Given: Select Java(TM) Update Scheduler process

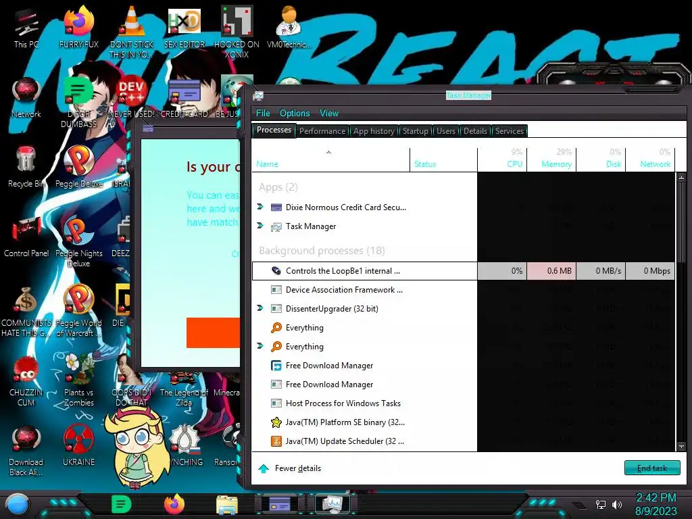Looking at the screenshot, I should click(x=464, y=441).
